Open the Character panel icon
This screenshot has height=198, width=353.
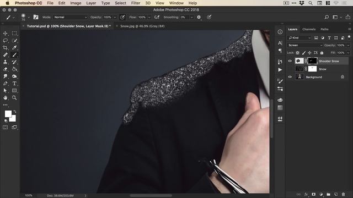click(x=280, y=43)
